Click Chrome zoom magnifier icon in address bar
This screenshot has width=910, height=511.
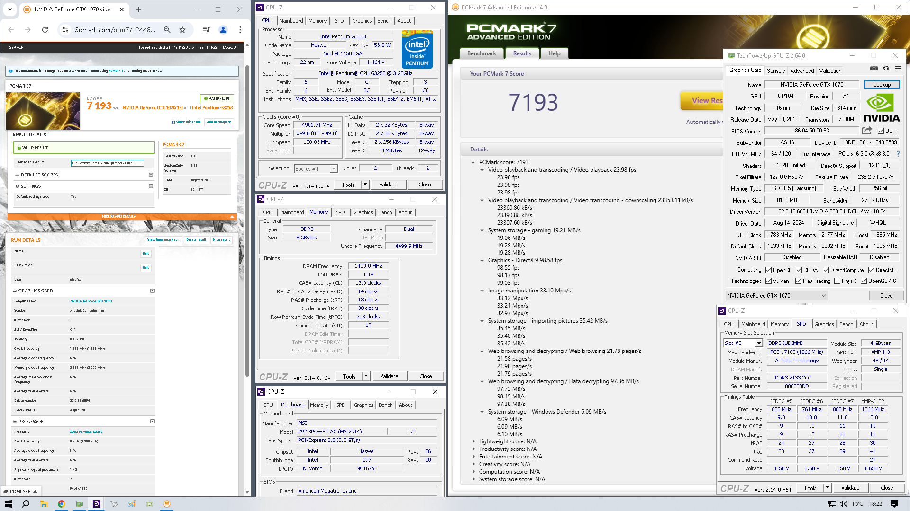(x=167, y=30)
